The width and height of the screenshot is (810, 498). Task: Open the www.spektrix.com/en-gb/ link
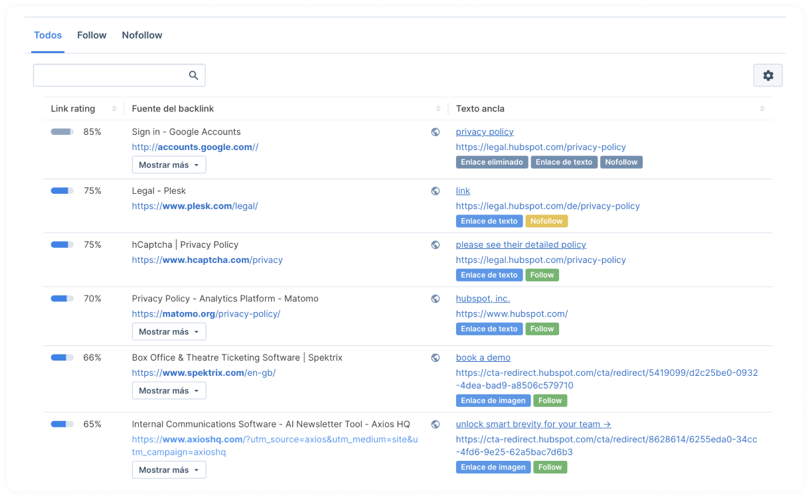click(x=204, y=373)
